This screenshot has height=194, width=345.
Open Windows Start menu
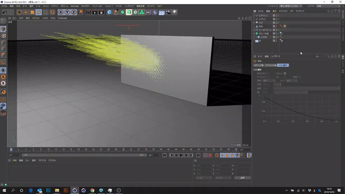coord(4,190)
